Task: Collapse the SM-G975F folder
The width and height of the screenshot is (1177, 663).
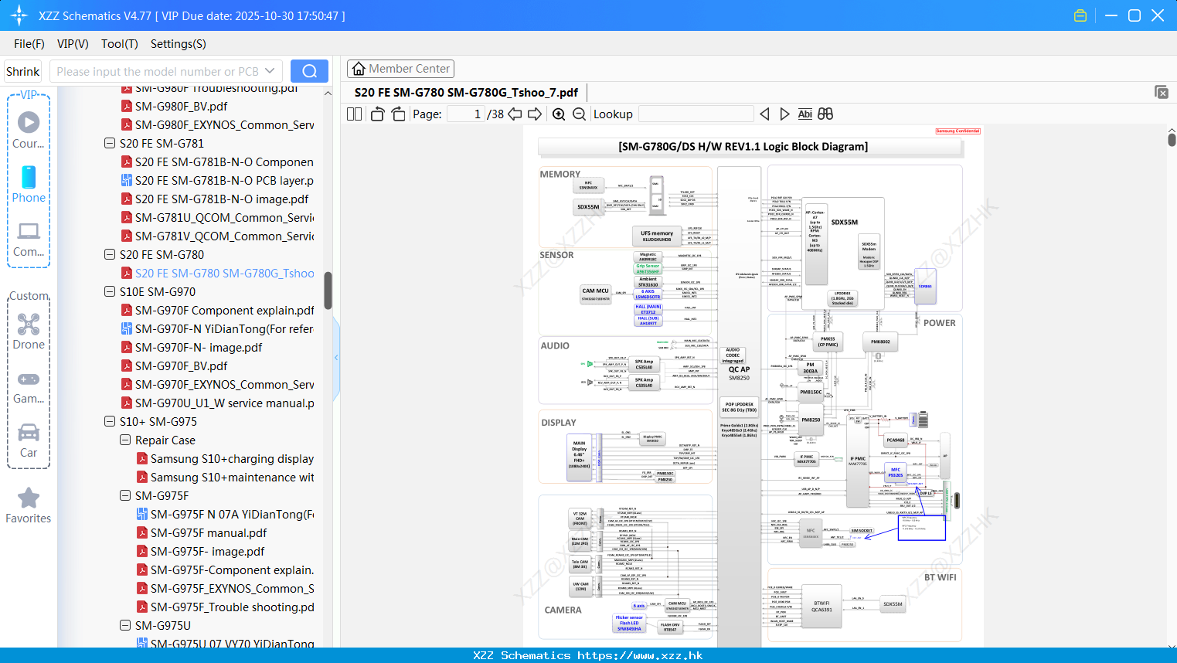Action: (x=125, y=496)
